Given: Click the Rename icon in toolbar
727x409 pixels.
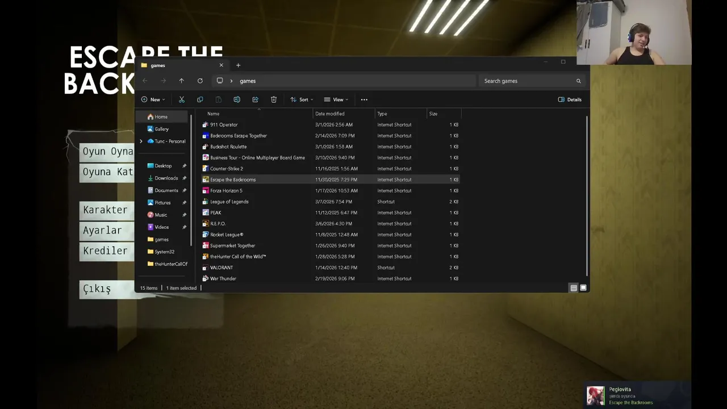Looking at the screenshot, I should pyautogui.click(x=237, y=99).
